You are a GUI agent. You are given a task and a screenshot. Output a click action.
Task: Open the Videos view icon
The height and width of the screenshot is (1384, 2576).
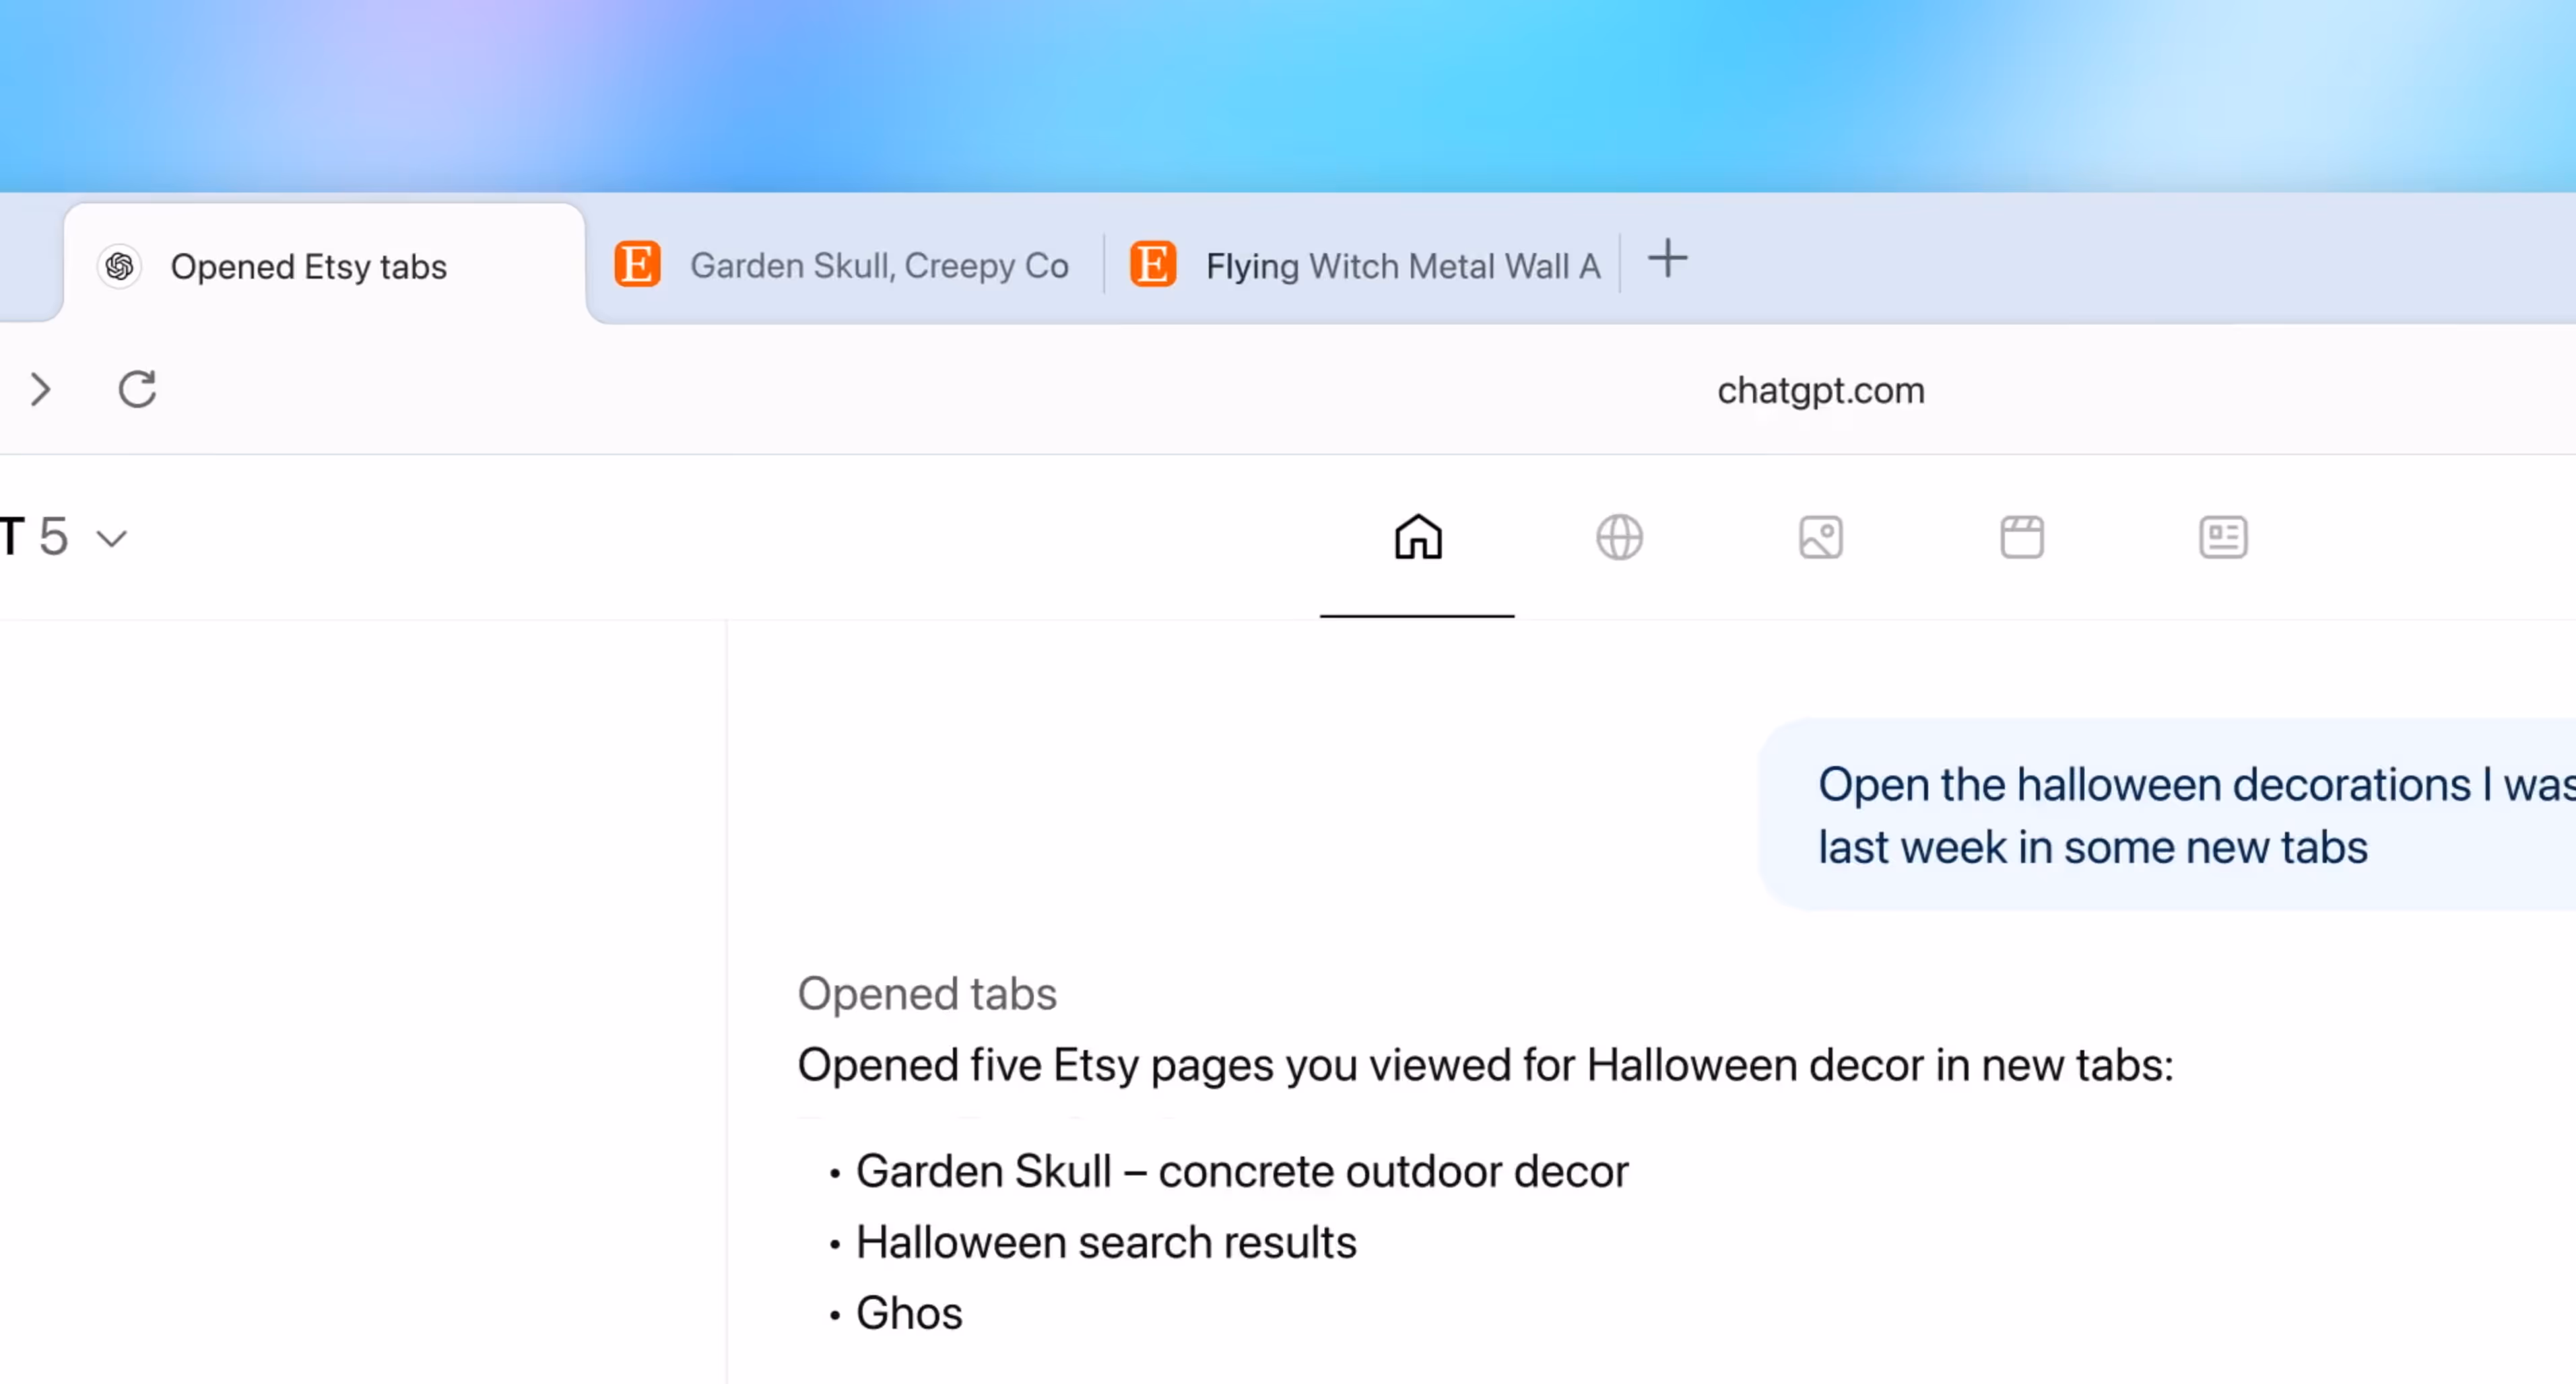pos(2022,537)
